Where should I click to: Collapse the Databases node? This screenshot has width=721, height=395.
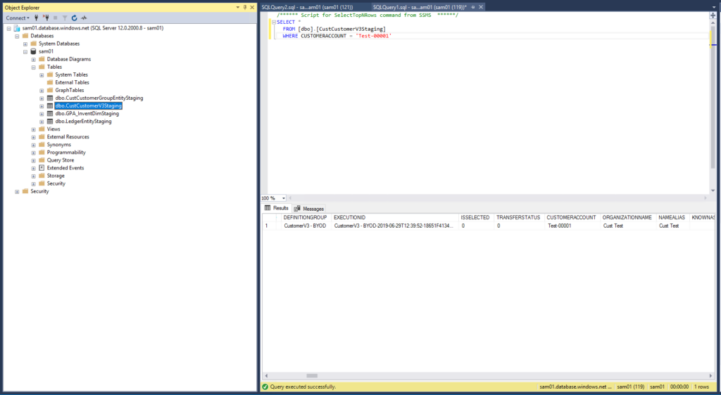pos(17,37)
